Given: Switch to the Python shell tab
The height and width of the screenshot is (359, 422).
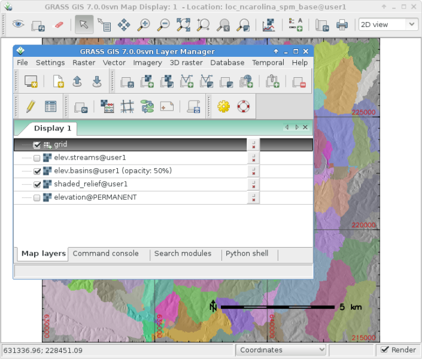Looking at the screenshot, I should tap(247, 254).
